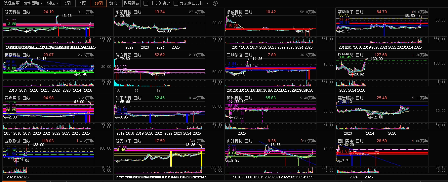The width and height of the screenshot is (448, 182).
Task: Activate the 嘉曼服饰 chart panel
Action: pyautogui.click(x=392, y=115)
